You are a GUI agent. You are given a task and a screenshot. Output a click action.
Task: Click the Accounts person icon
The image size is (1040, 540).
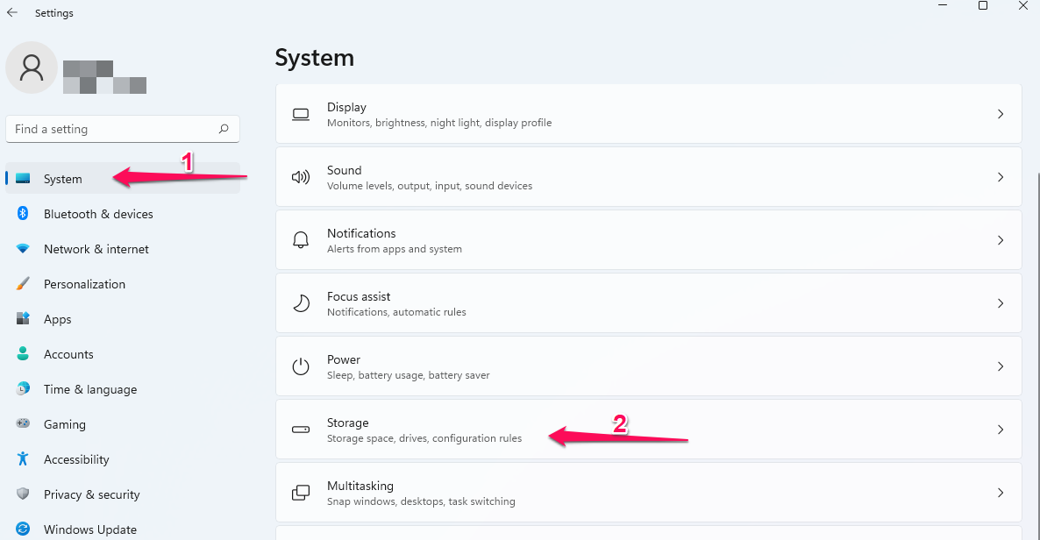point(23,353)
